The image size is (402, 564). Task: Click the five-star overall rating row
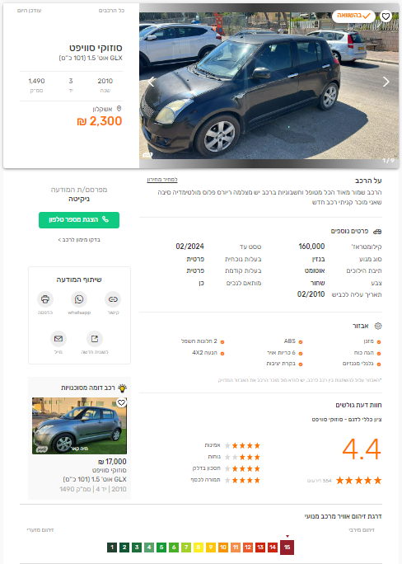[x=358, y=480]
